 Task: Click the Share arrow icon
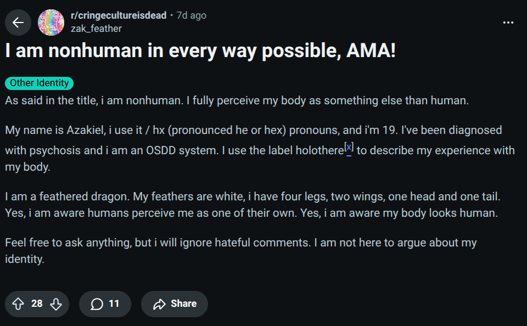point(159,303)
